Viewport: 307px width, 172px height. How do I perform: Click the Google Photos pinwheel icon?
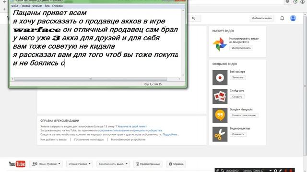pos(220,44)
